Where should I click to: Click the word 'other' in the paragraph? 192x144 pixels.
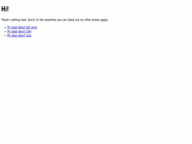tap(88, 20)
